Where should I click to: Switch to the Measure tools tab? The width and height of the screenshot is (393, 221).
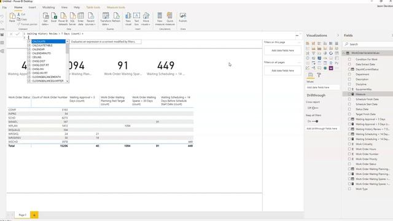[116, 7]
